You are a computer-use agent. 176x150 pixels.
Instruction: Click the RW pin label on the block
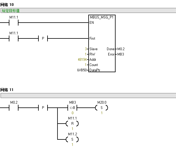point(92,54)
